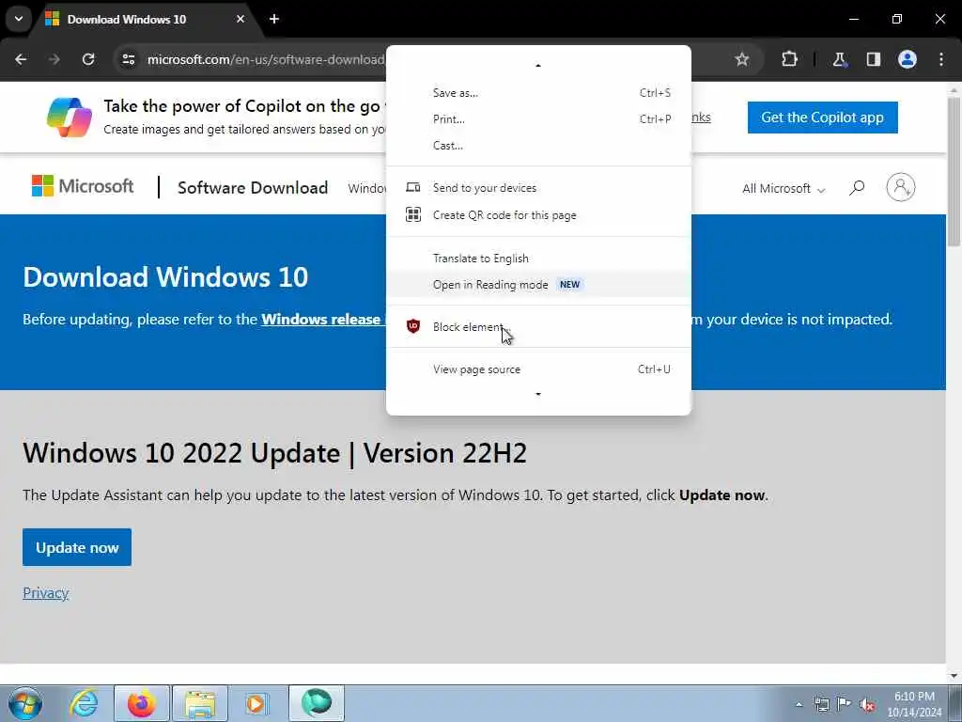This screenshot has height=722, width=962.
Task: Select Open in Reading mode
Action: tap(538, 284)
